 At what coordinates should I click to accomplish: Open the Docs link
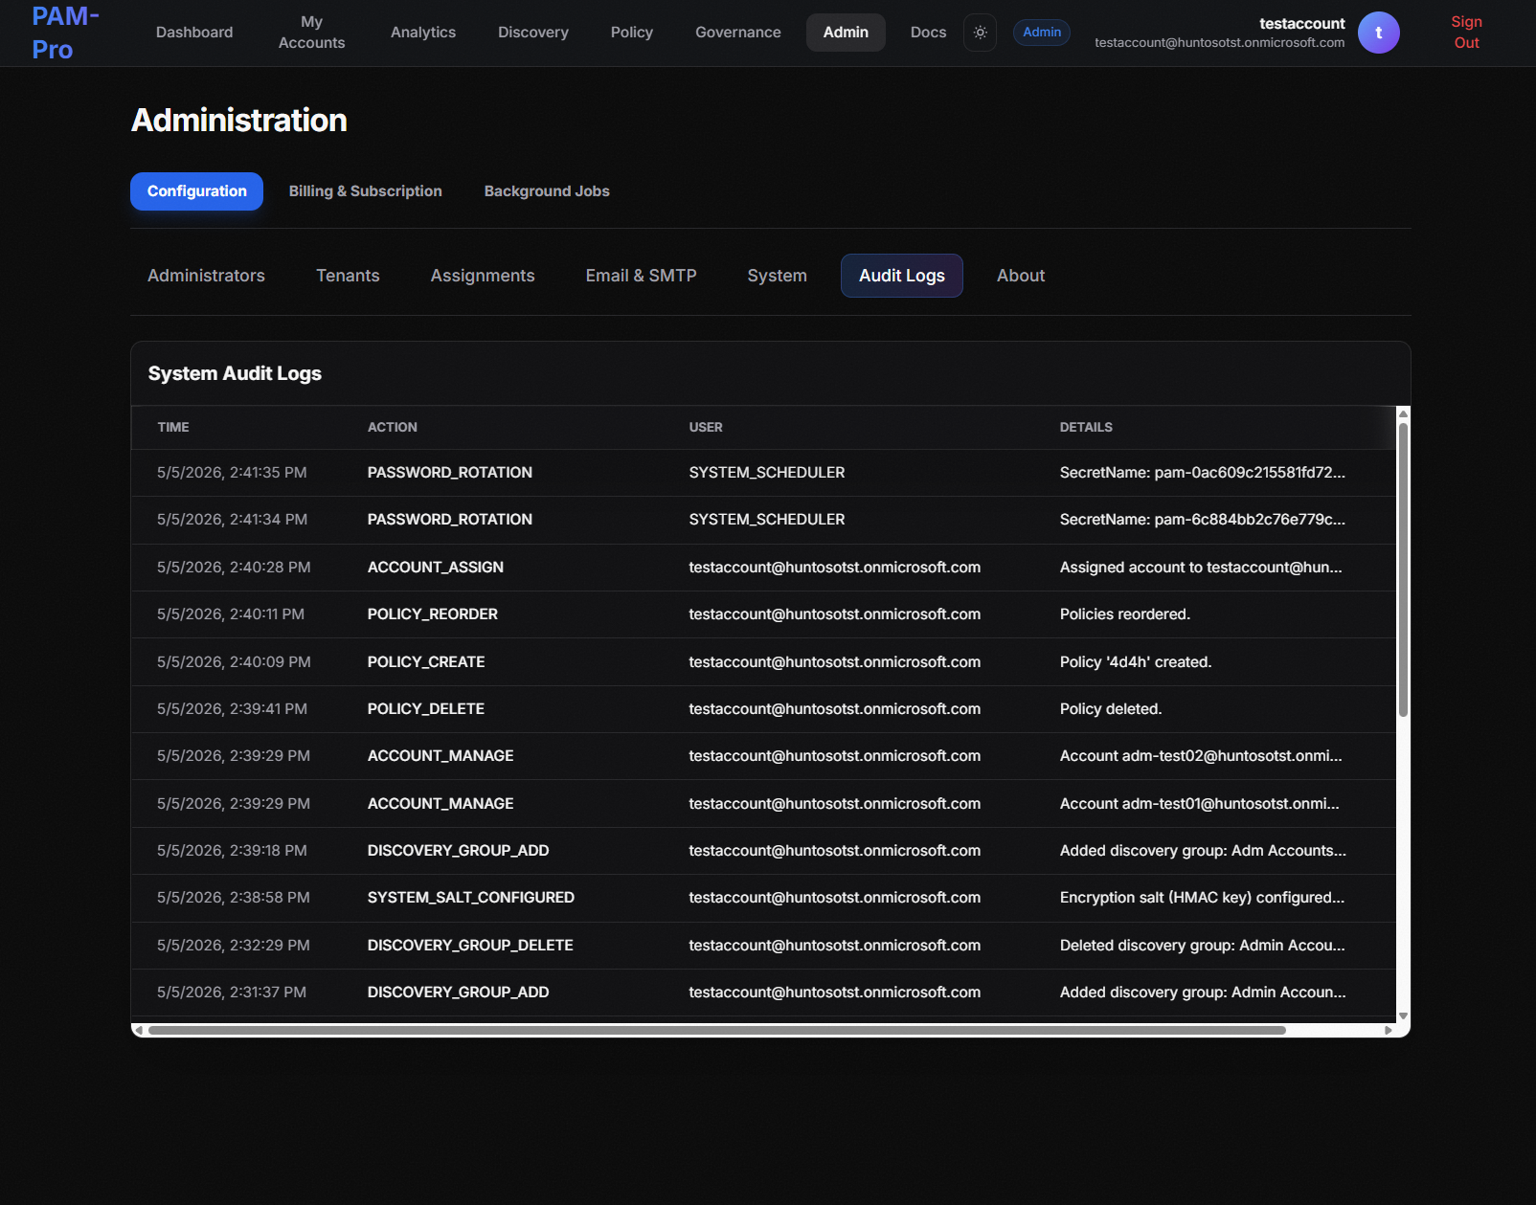928,33
